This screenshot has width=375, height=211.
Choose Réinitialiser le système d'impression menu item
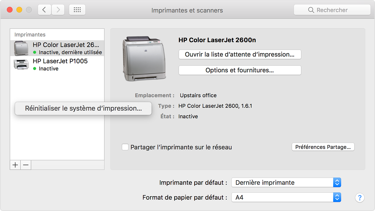point(83,108)
